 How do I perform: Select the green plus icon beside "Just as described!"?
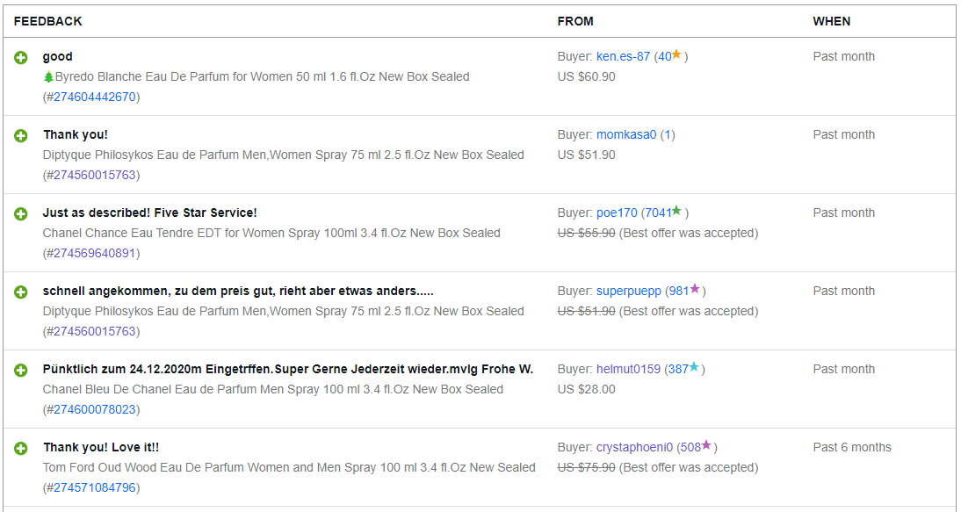pyautogui.click(x=21, y=213)
